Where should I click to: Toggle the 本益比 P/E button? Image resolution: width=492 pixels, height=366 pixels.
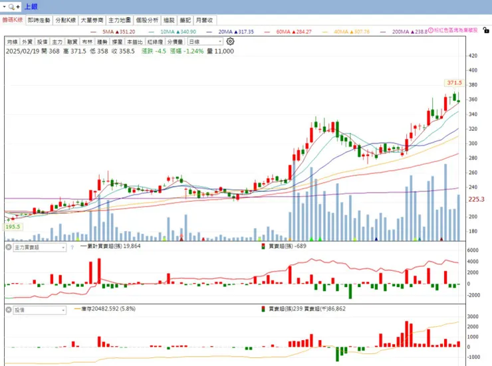click(x=134, y=42)
